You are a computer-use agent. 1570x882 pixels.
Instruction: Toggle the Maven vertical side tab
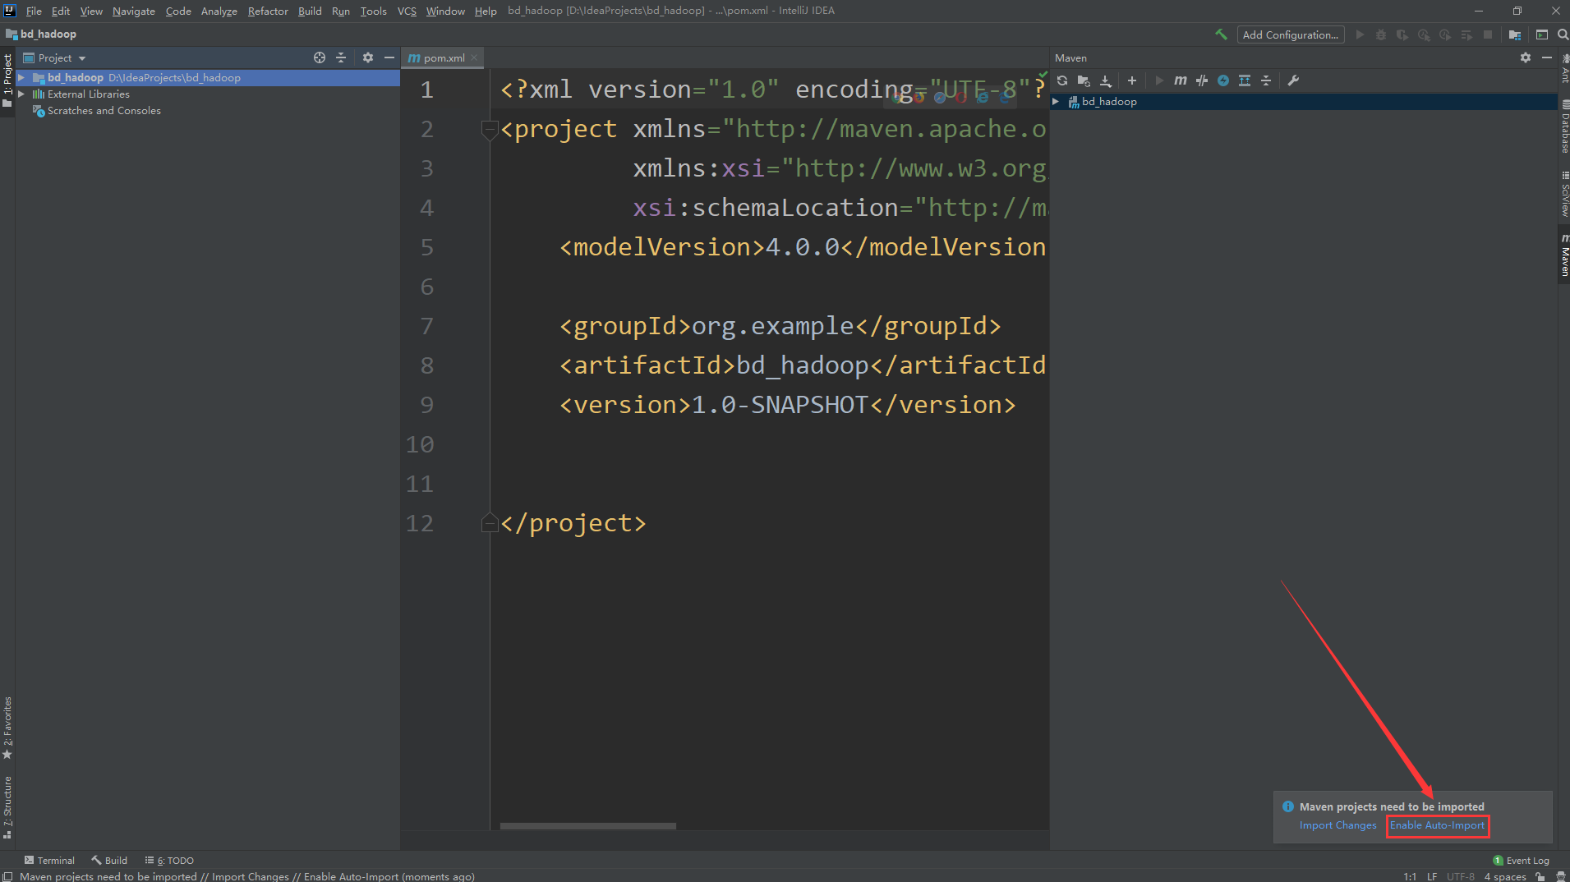[x=1564, y=255]
